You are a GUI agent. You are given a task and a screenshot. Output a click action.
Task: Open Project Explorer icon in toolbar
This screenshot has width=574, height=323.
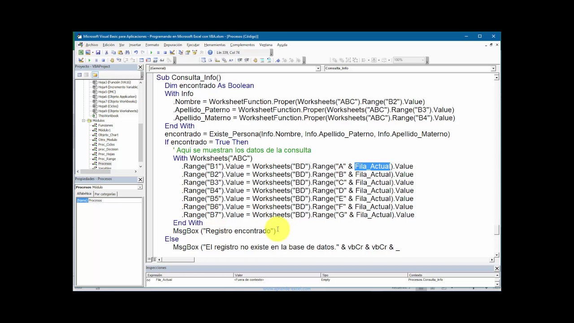(181, 52)
